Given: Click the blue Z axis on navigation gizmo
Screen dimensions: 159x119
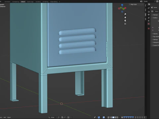Looking at the screenshot, I should [122, 5].
